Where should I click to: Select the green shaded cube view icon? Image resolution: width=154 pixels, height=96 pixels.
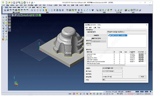[x=40, y=15]
